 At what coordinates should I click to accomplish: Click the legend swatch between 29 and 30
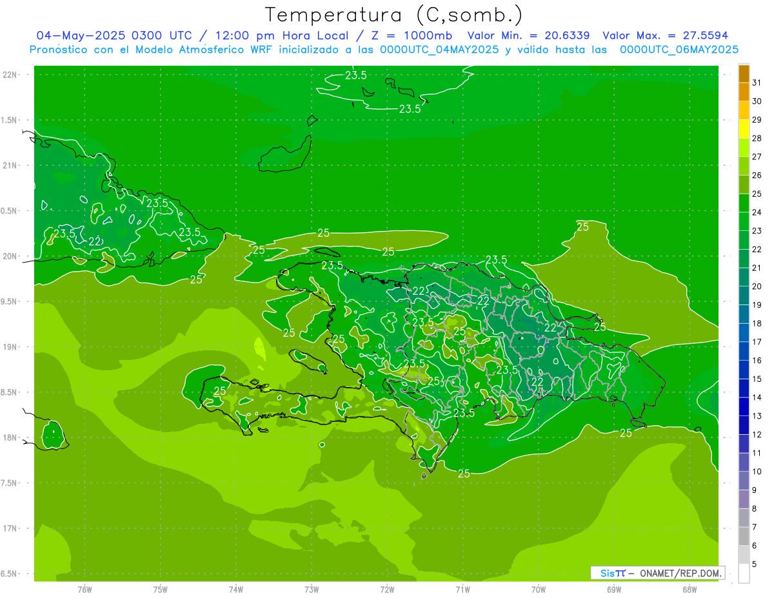tap(744, 110)
